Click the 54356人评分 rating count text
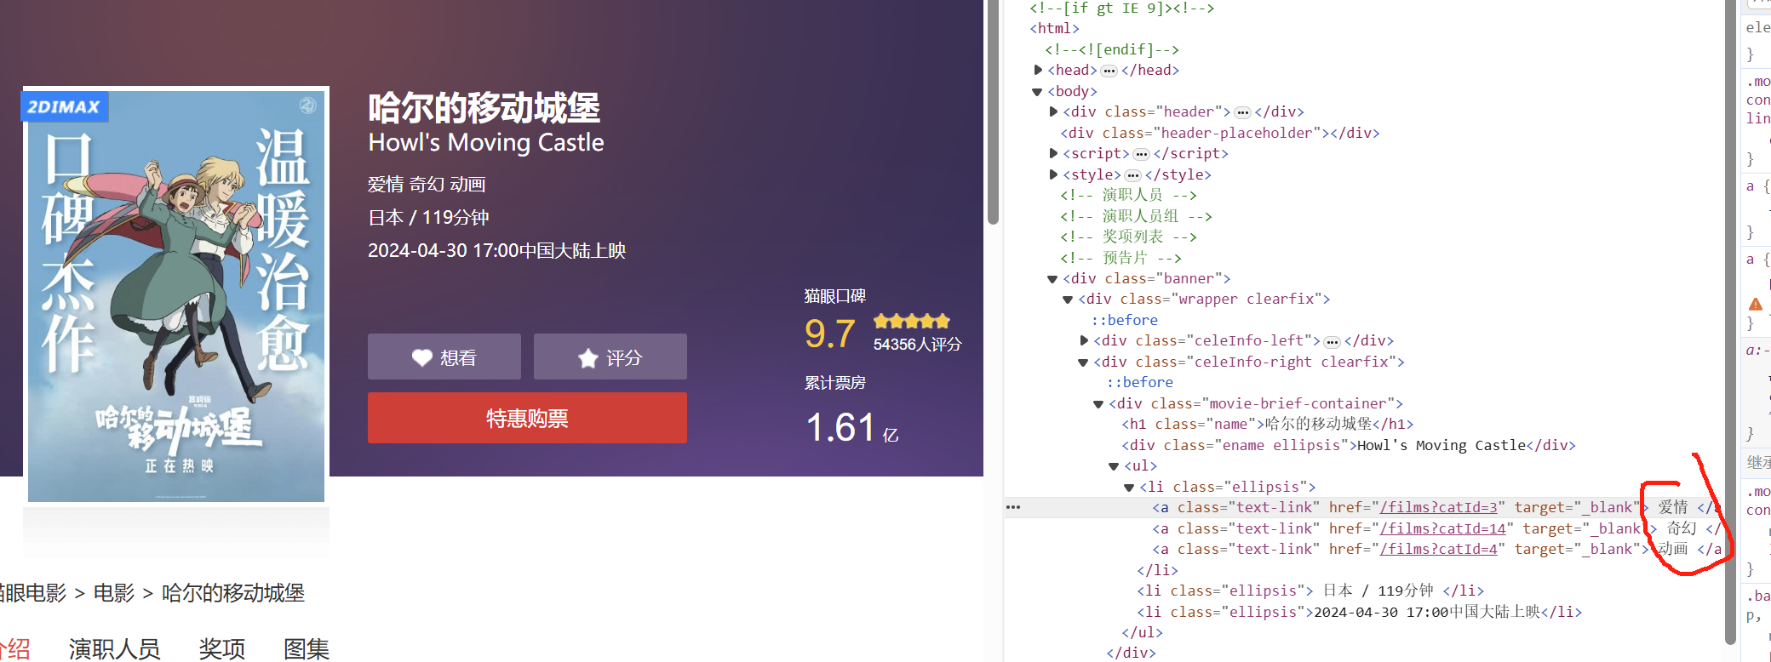The image size is (1771, 662). tap(917, 345)
